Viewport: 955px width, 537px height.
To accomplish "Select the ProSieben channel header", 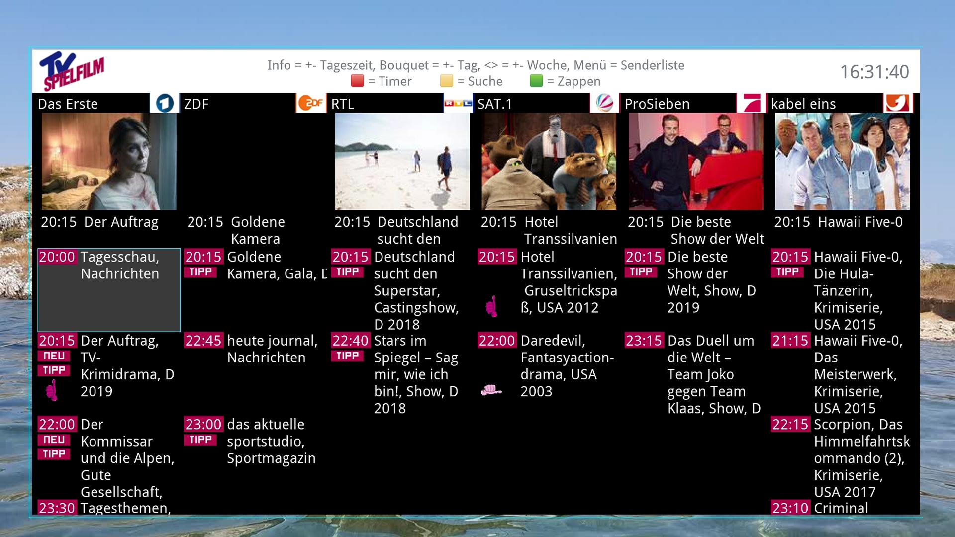I will pos(694,103).
